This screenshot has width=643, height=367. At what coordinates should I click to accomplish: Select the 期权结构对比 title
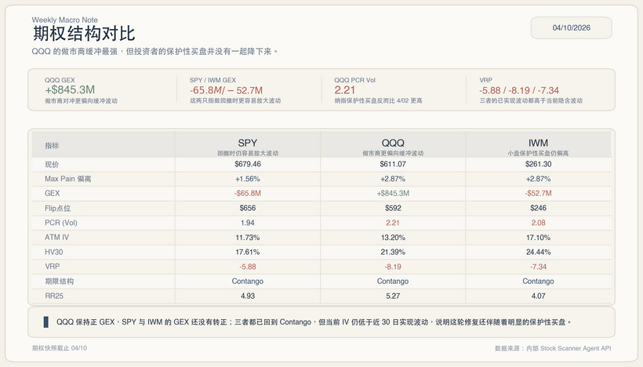[x=84, y=34]
